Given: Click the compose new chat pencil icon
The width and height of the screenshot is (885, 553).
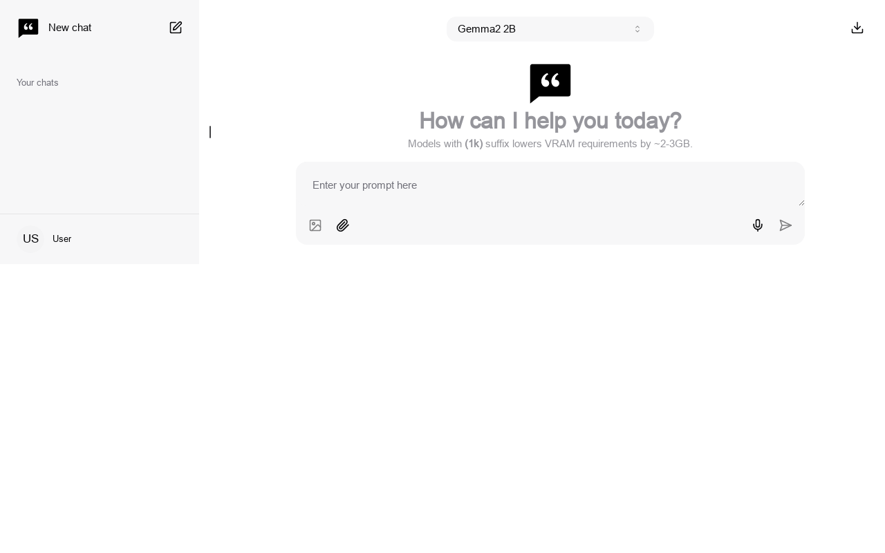Looking at the screenshot, I should pyautogui.click(x=176, y=28).
